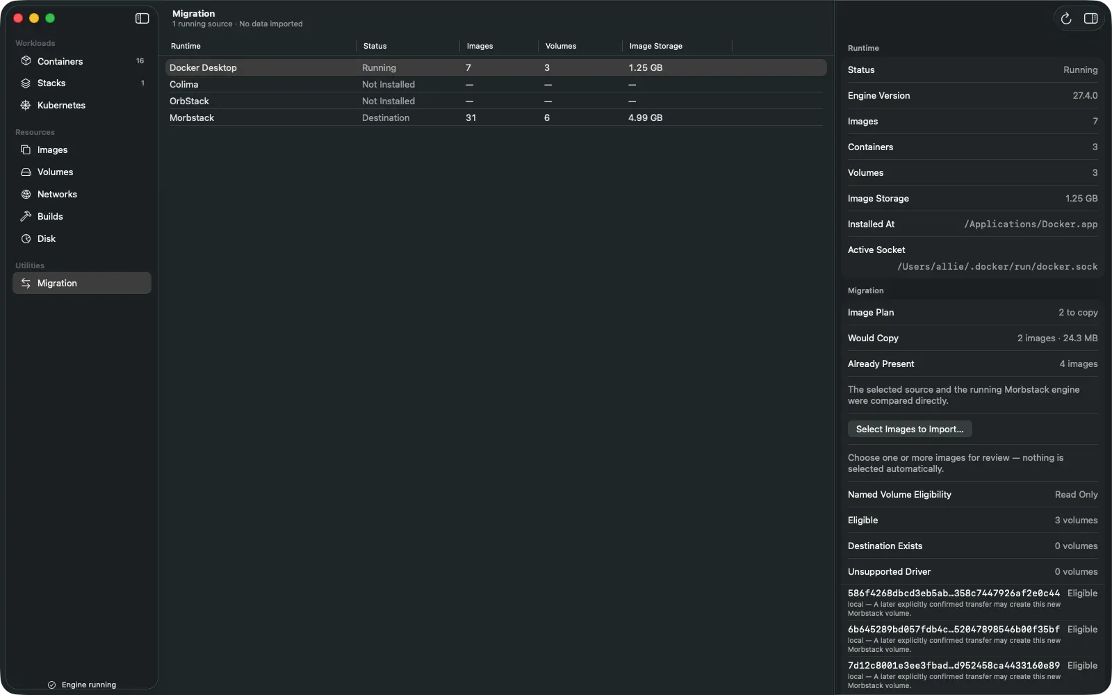Image resolution: width=1112 pixels, height=695 pixels.
Task: Click the '2 images · 24.3 MB' value
Action: click(1057, 338)
